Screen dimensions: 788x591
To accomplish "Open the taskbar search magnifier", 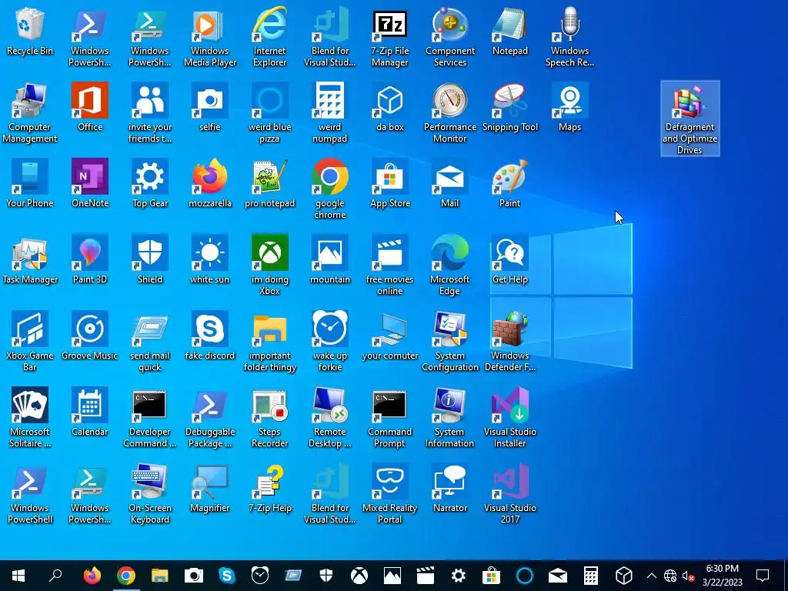I will coord(55,575).
